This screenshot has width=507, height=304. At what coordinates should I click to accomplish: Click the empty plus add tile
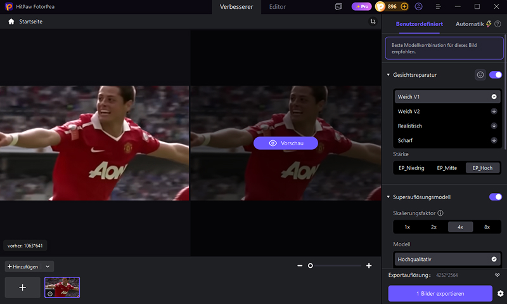coord(23,287)
